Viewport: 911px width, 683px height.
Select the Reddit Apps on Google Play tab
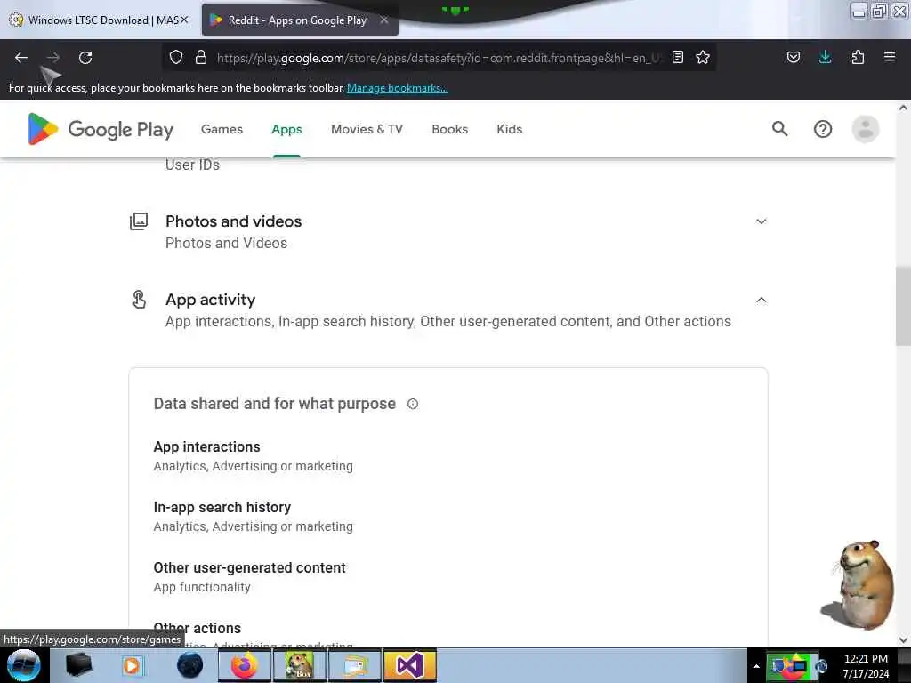(297, 20)
